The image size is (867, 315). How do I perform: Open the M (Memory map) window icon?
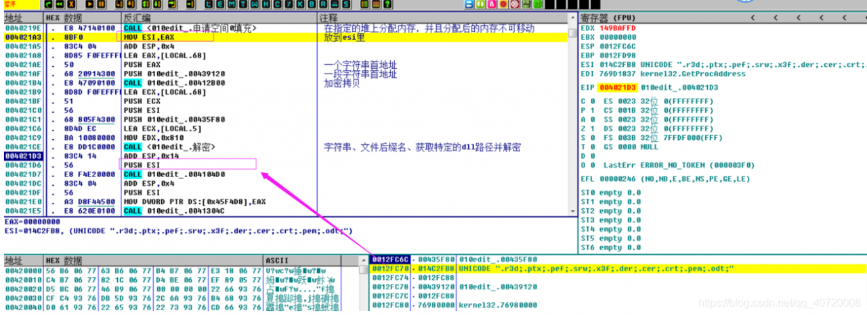[232, 4]
